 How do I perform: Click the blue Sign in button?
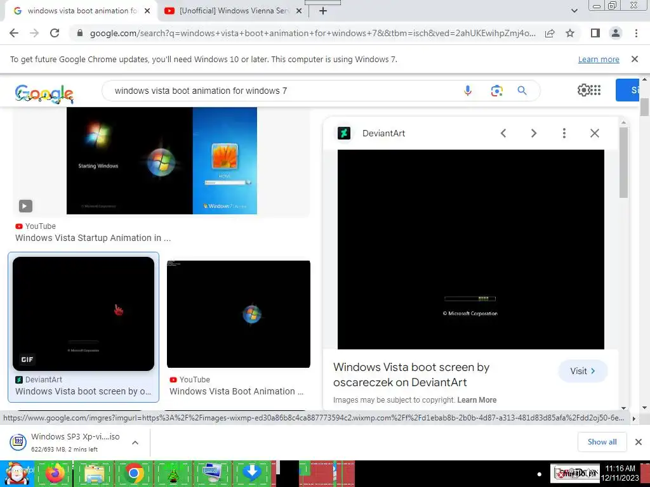pos(627,90)
